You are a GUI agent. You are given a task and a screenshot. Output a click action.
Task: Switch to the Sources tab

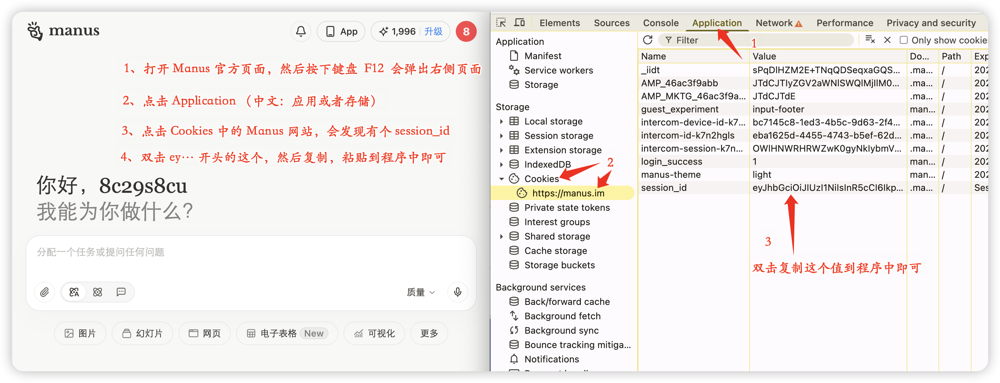pos(611,23)
